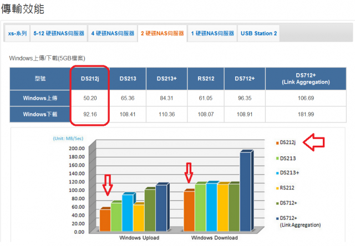Open the 5-12 硬碟NAS伺服器 tab
355x246 pixels.
(59, 33)
